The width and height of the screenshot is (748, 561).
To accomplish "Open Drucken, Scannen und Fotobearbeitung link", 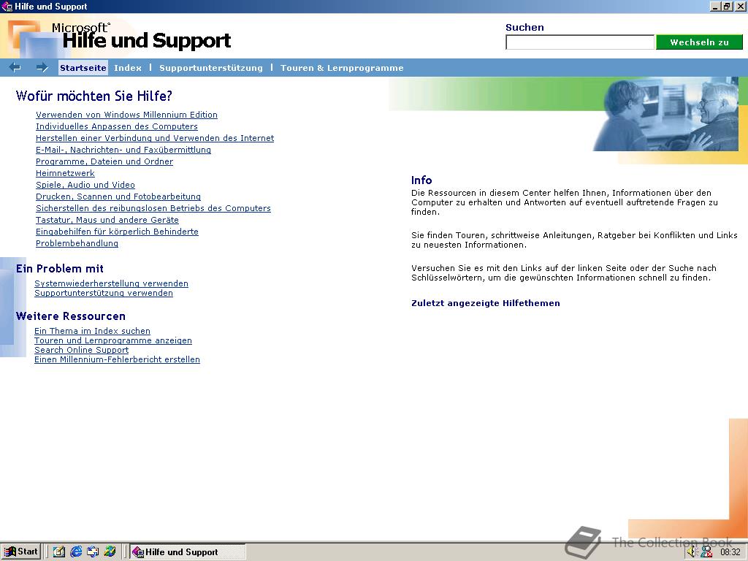I will pyautogui.click(x=118, y=196).
